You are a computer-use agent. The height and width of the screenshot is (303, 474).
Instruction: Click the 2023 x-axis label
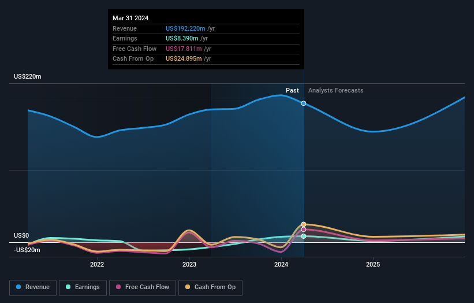click(x=189, y=264)
